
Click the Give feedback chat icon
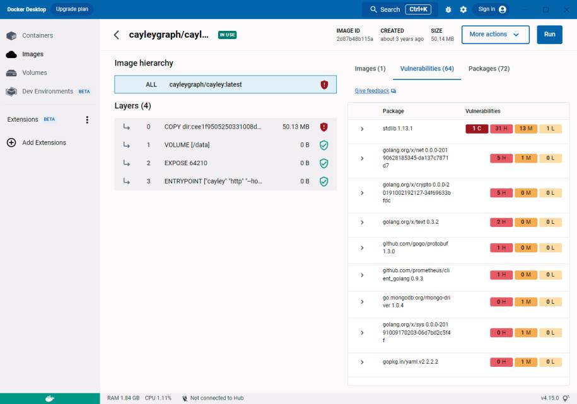393,91
